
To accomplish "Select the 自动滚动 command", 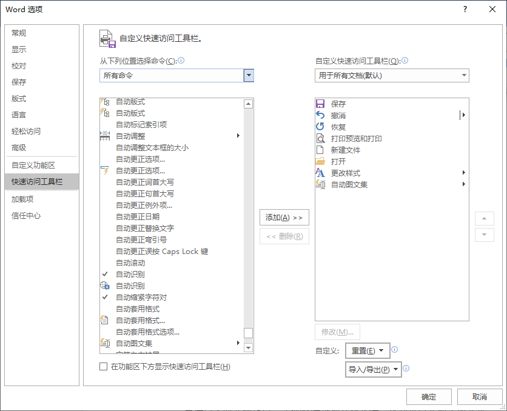I will click(172, 262).
